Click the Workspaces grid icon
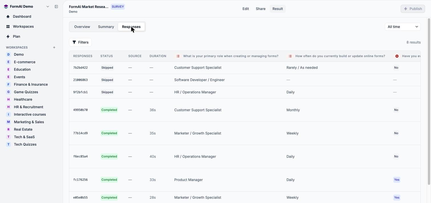This screenshot has width=431, height=203. click(8, 27)
